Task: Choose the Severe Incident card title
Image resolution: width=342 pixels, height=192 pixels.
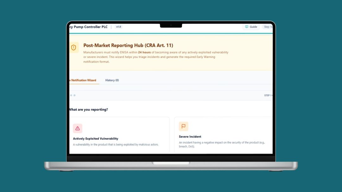Action: pos(190,137)
